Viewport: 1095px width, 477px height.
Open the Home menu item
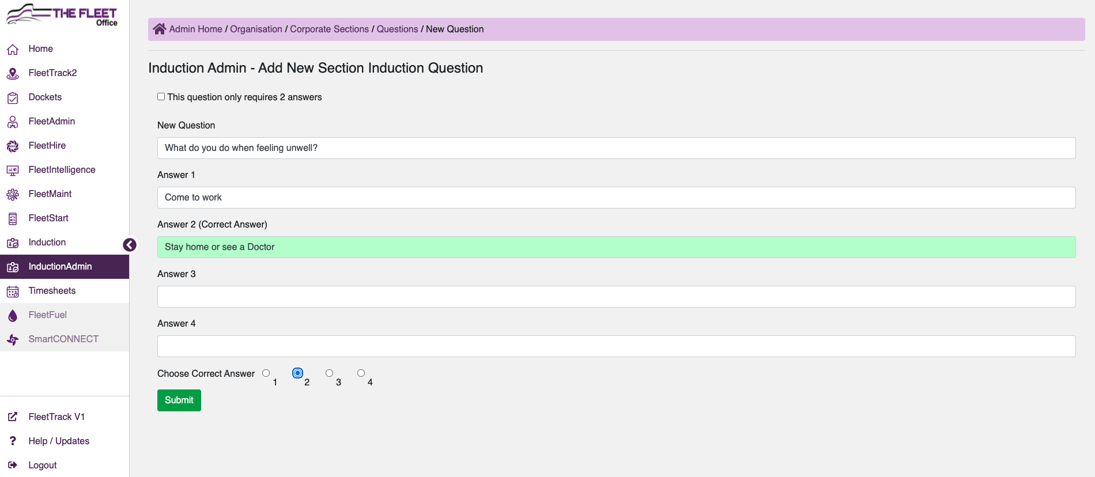65,49
